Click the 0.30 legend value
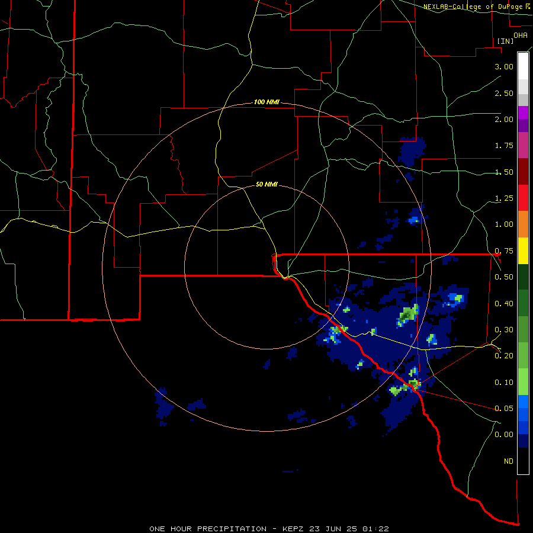 coord(504,330)
